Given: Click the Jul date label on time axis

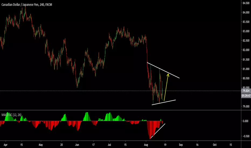Looking at the screenshot, I should [109, 145].
